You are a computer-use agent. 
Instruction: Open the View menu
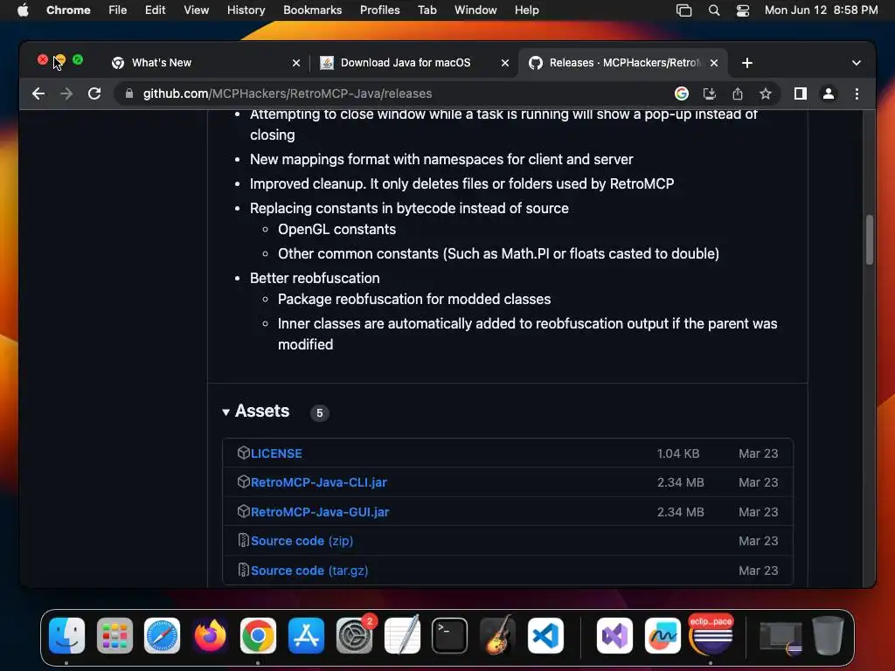(x=196, y=10)
